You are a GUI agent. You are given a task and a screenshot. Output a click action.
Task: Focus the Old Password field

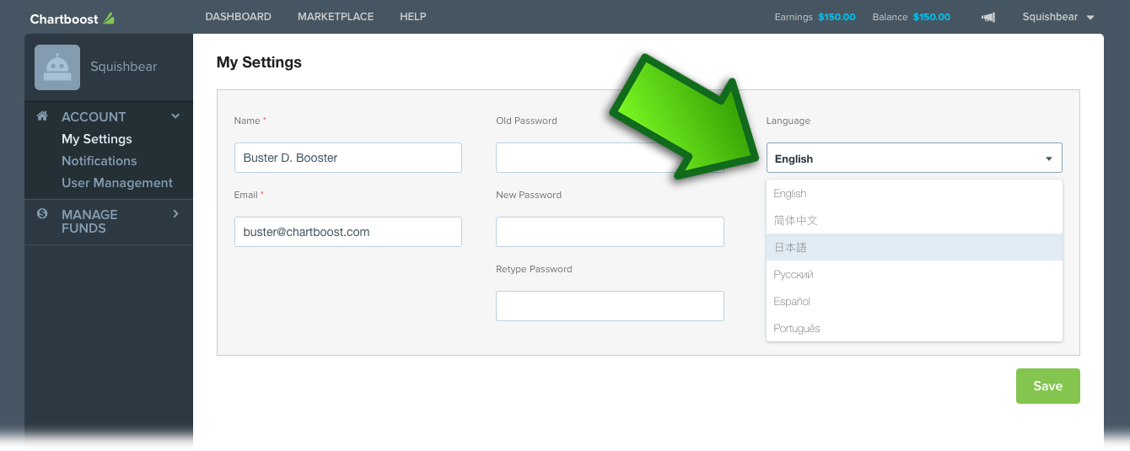(x=610, y=158)
